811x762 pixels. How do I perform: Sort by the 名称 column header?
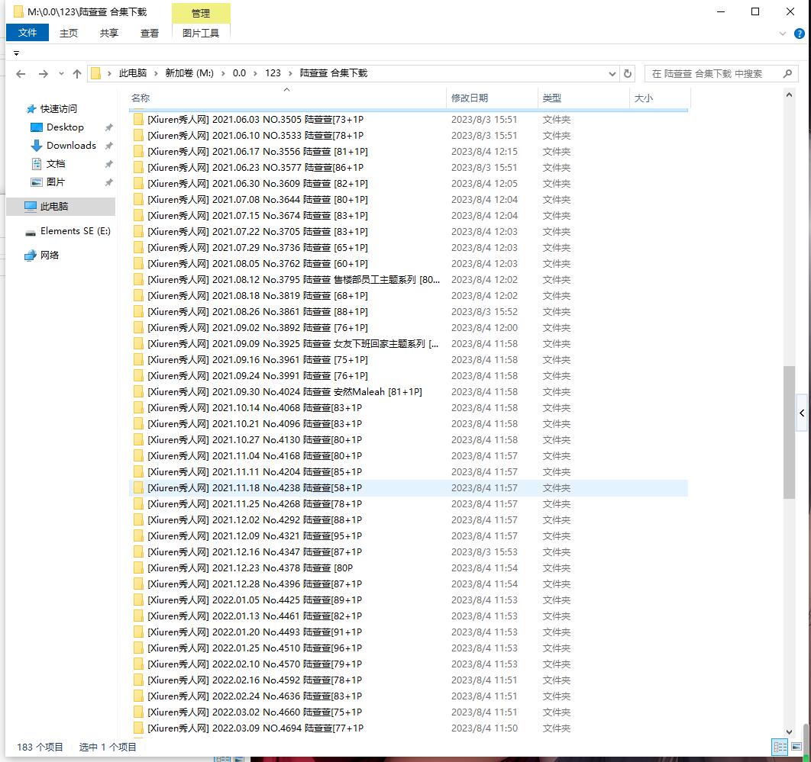click(287, 98)
